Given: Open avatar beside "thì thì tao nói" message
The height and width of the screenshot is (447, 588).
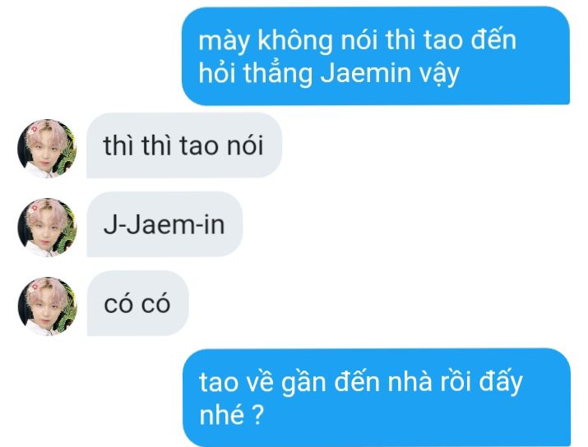Looking at the screenshot, I should (x=47, y=149).
